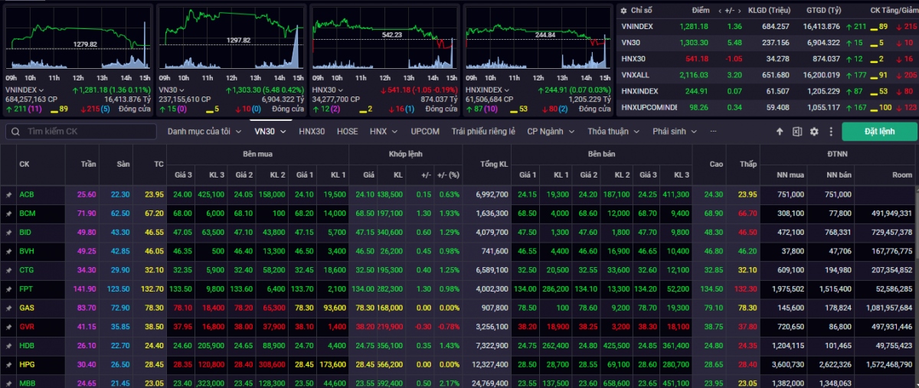Open the VN30 intraday chart
The width and height of the screenshot is (919, 388).
(x=231, y=40)
